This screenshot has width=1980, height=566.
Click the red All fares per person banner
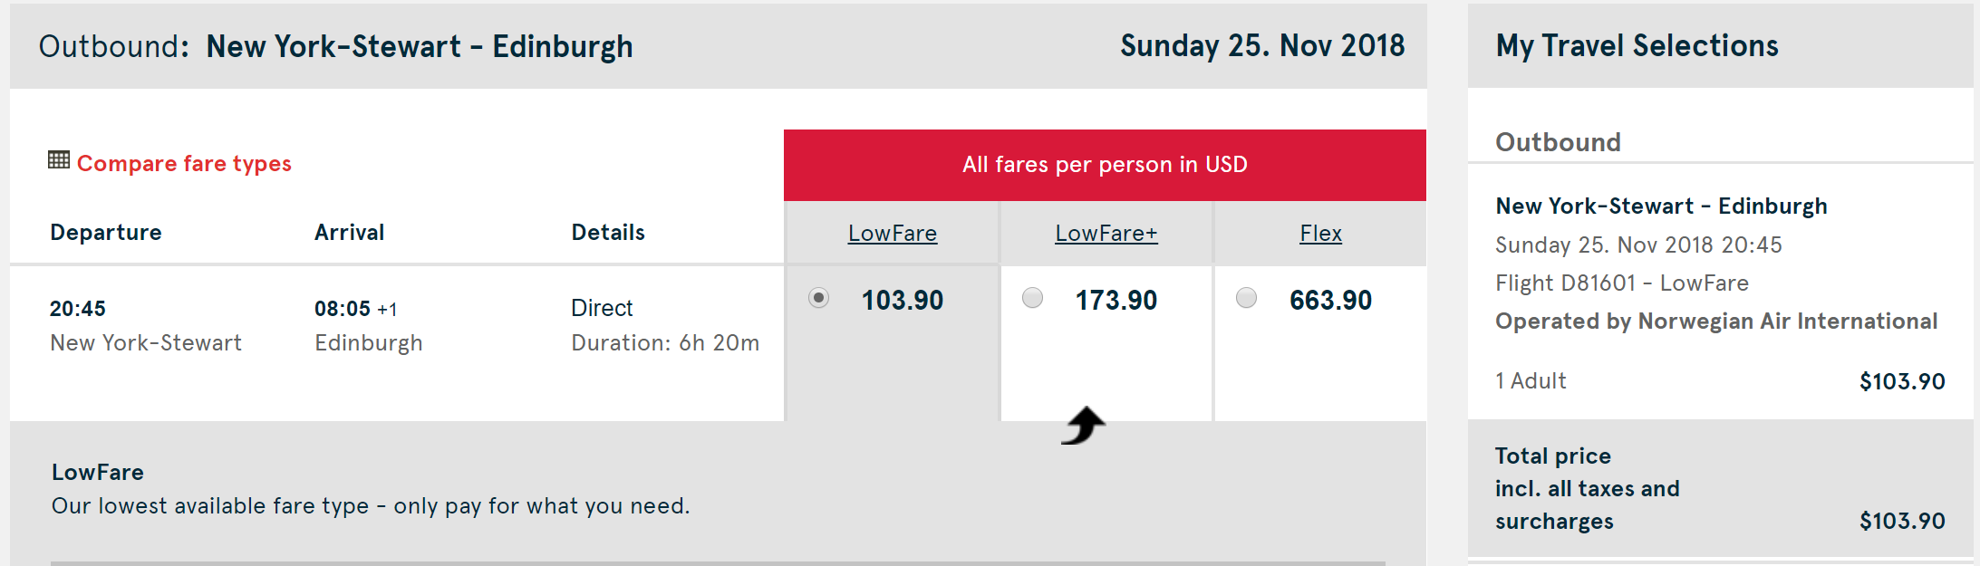tap(1105, 165)
